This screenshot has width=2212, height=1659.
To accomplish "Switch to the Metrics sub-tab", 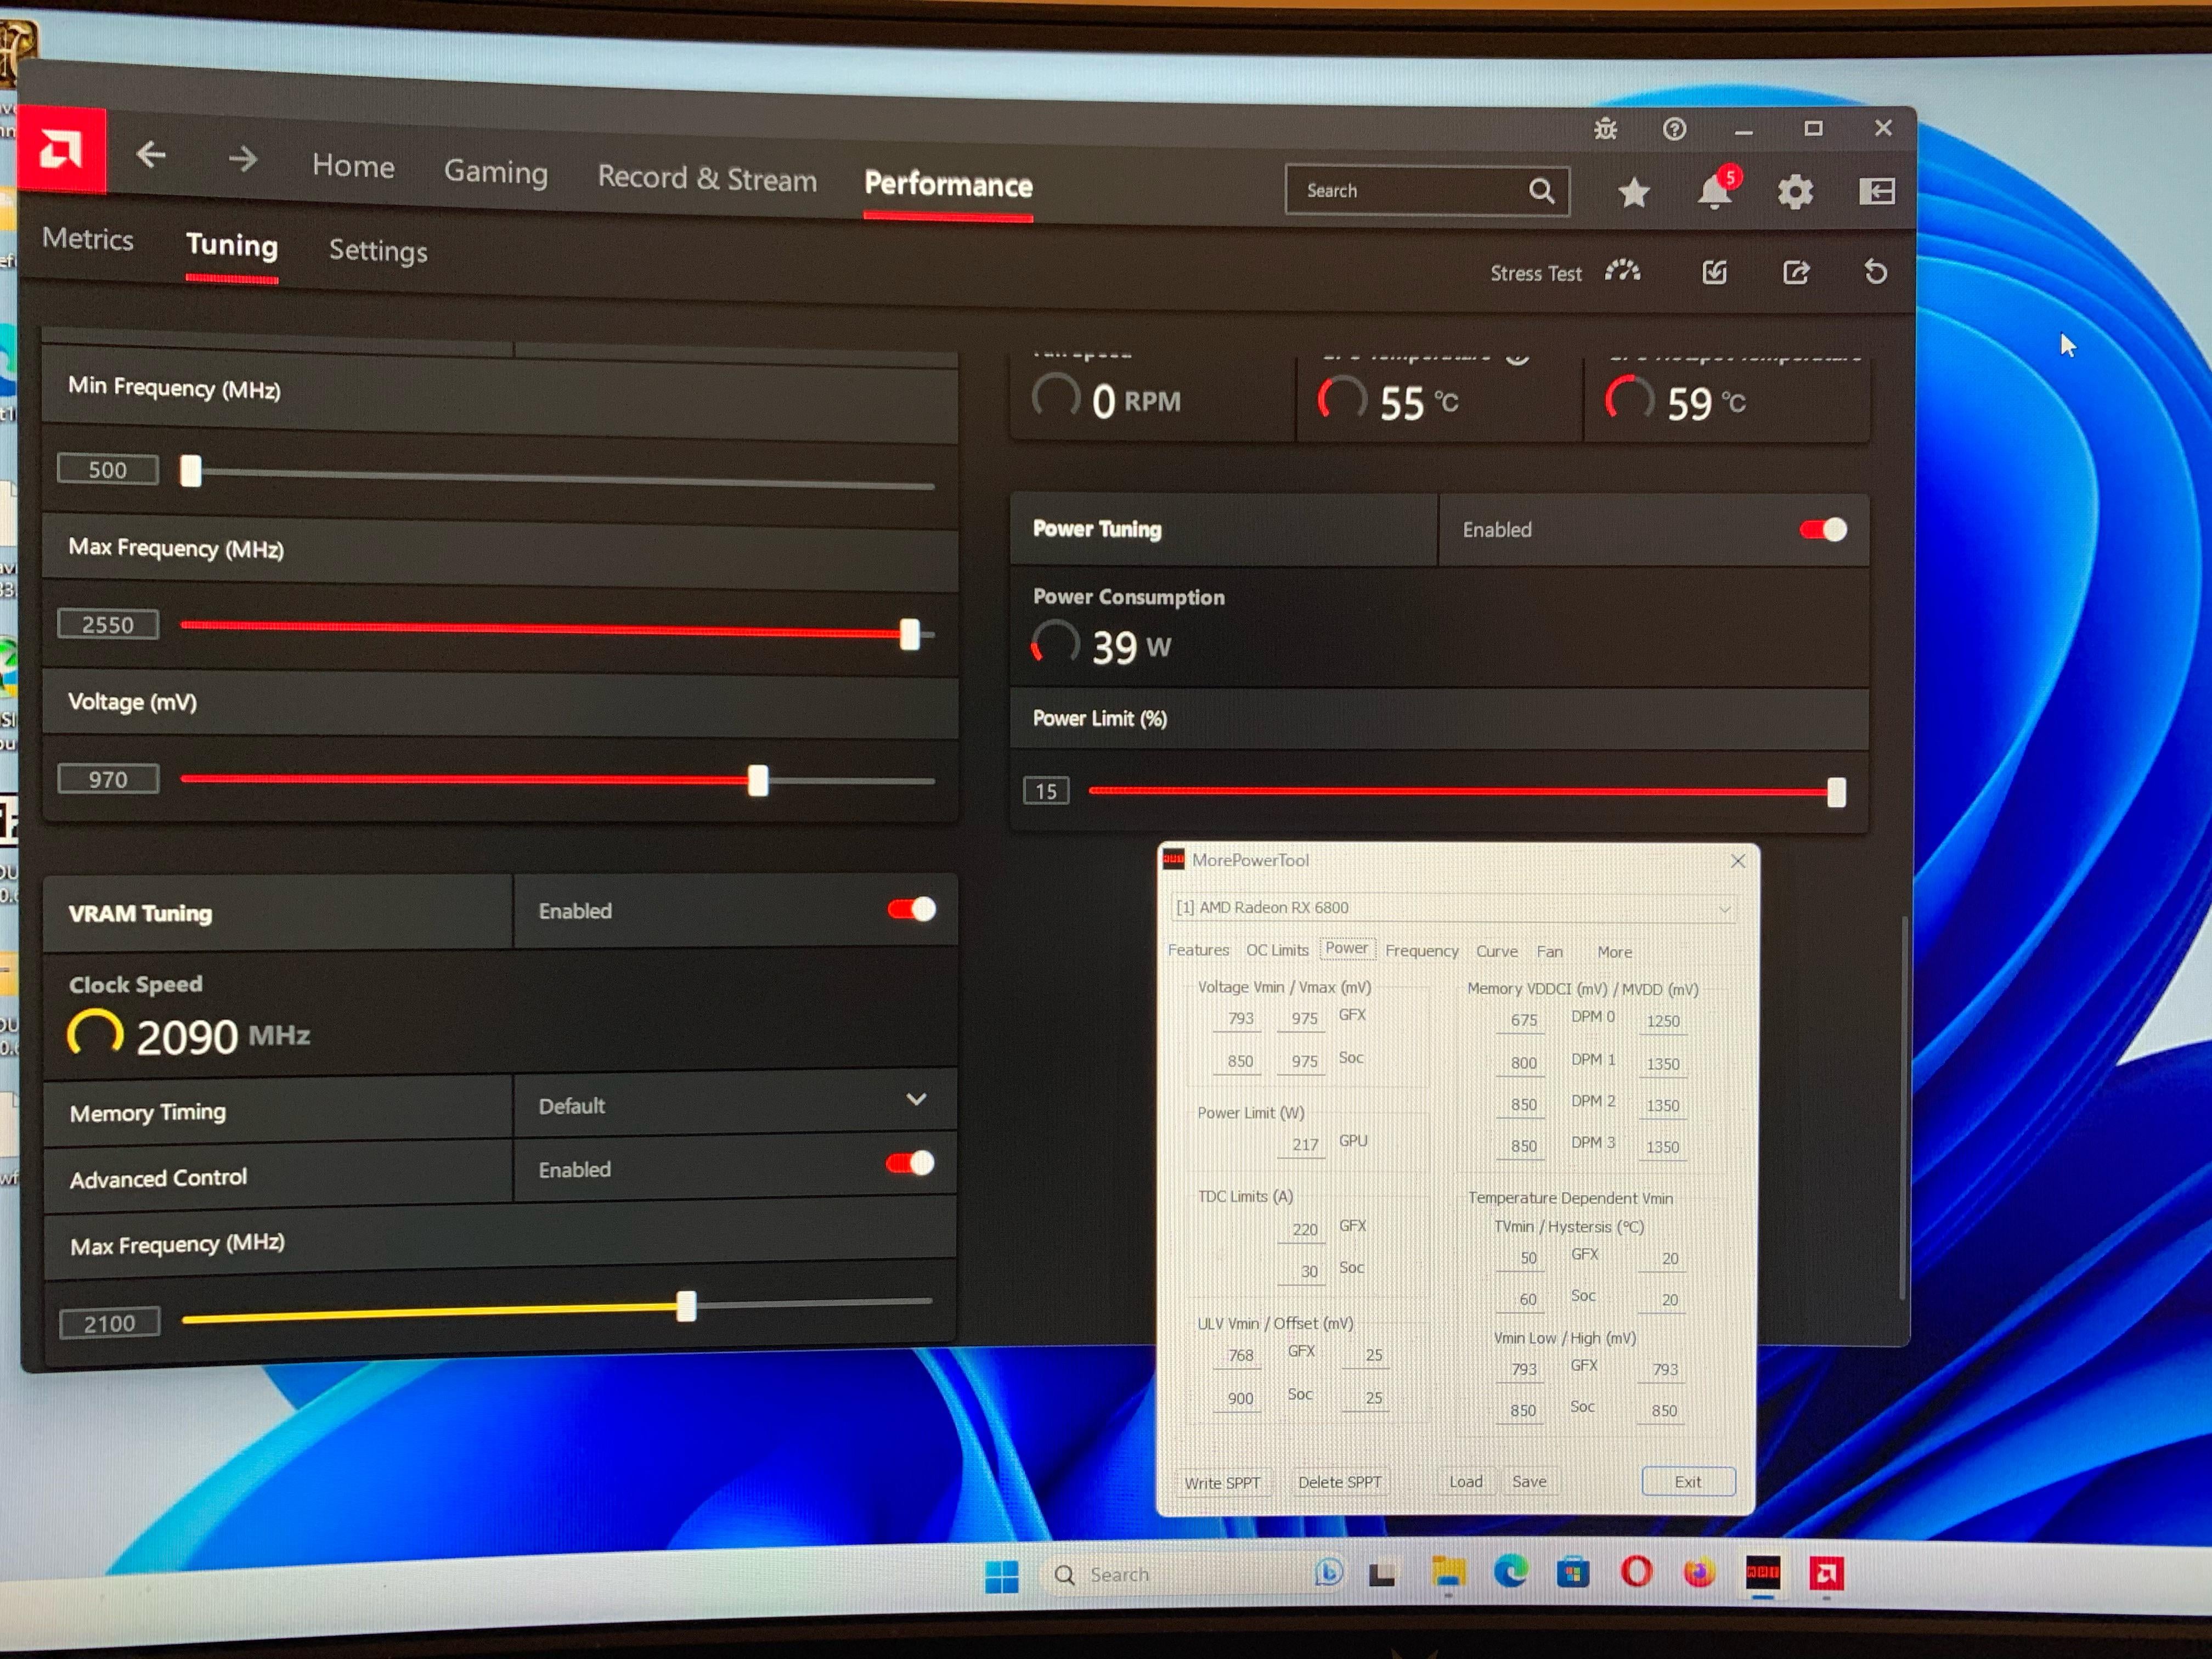I will [x=88, y=239].
